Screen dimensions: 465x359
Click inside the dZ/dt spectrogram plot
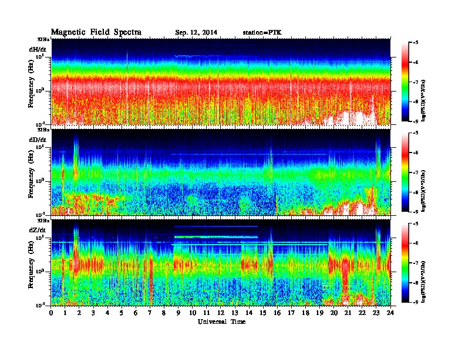(221, 262)
